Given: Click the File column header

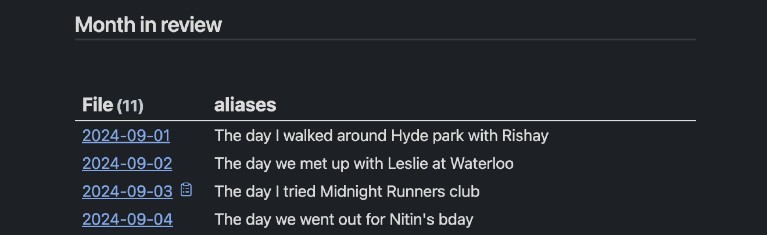Looking at the screenshot, I should point(98,105).
